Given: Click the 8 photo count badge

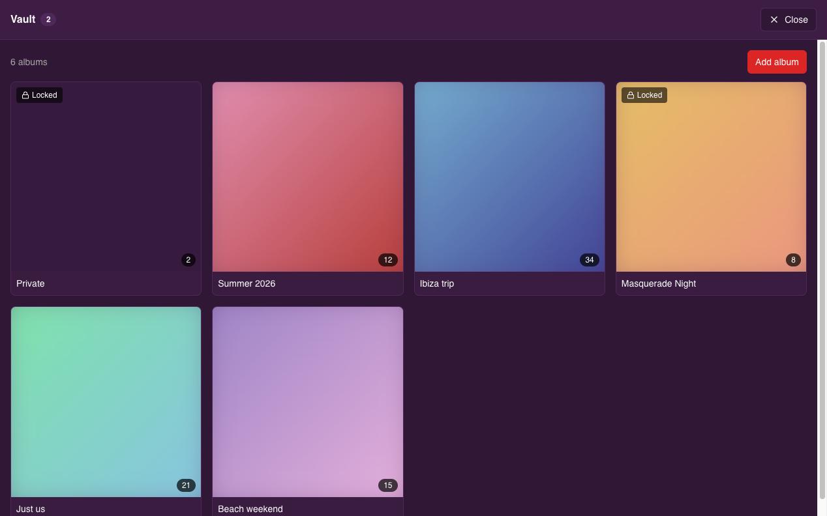Looking at the screenshot, I should click(x=793, y=260).
